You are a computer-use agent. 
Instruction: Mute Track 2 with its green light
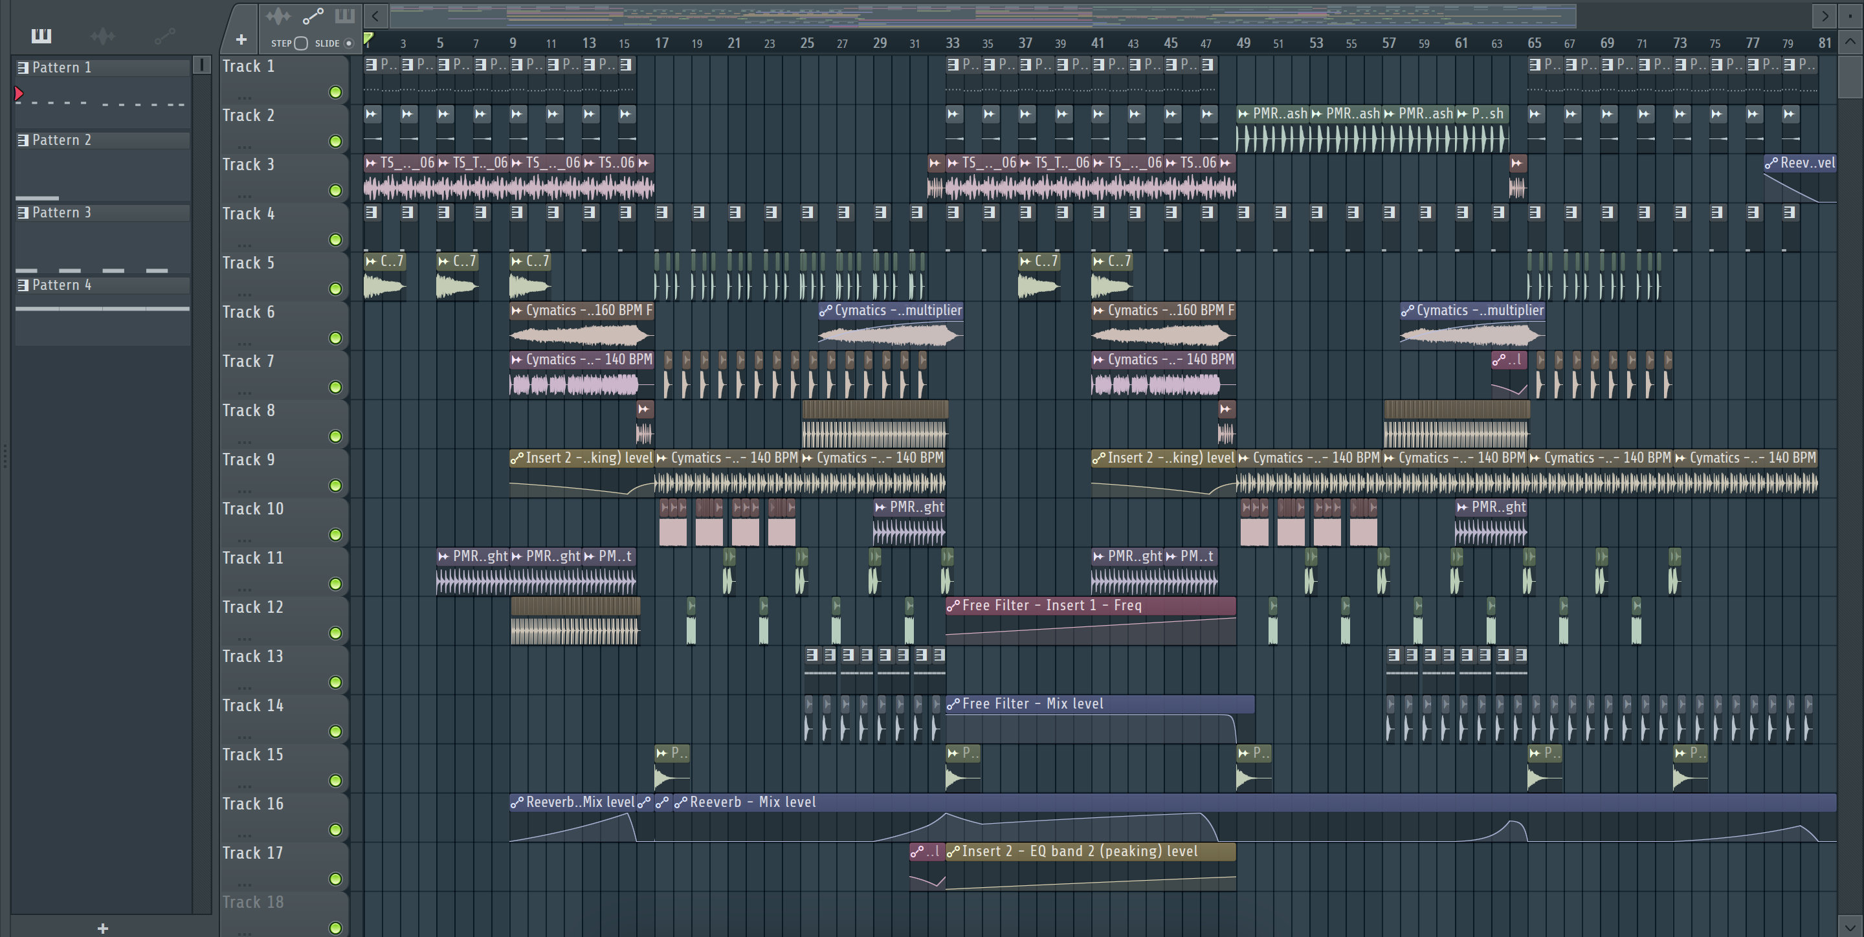tap(335, 141)
